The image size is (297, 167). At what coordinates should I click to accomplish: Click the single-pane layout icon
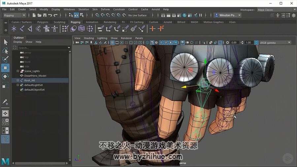coord(5,114)
